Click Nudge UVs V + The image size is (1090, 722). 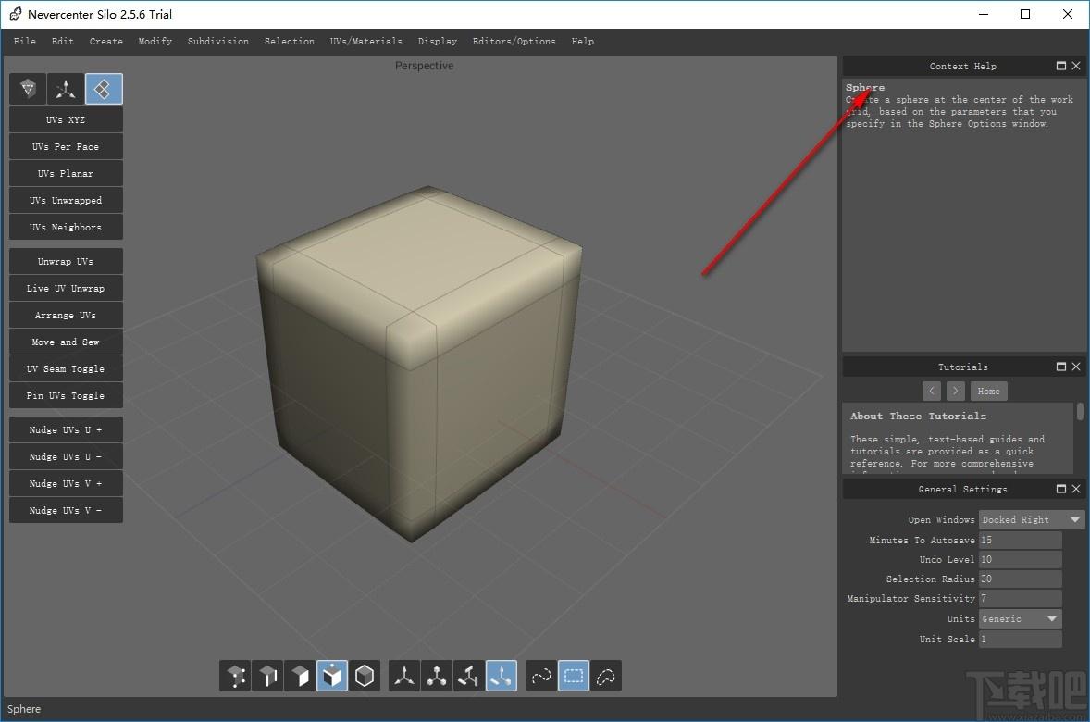(66, 483)
